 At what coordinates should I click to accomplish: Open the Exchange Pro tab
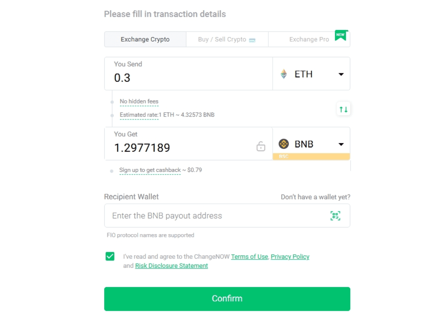(309, 39)
